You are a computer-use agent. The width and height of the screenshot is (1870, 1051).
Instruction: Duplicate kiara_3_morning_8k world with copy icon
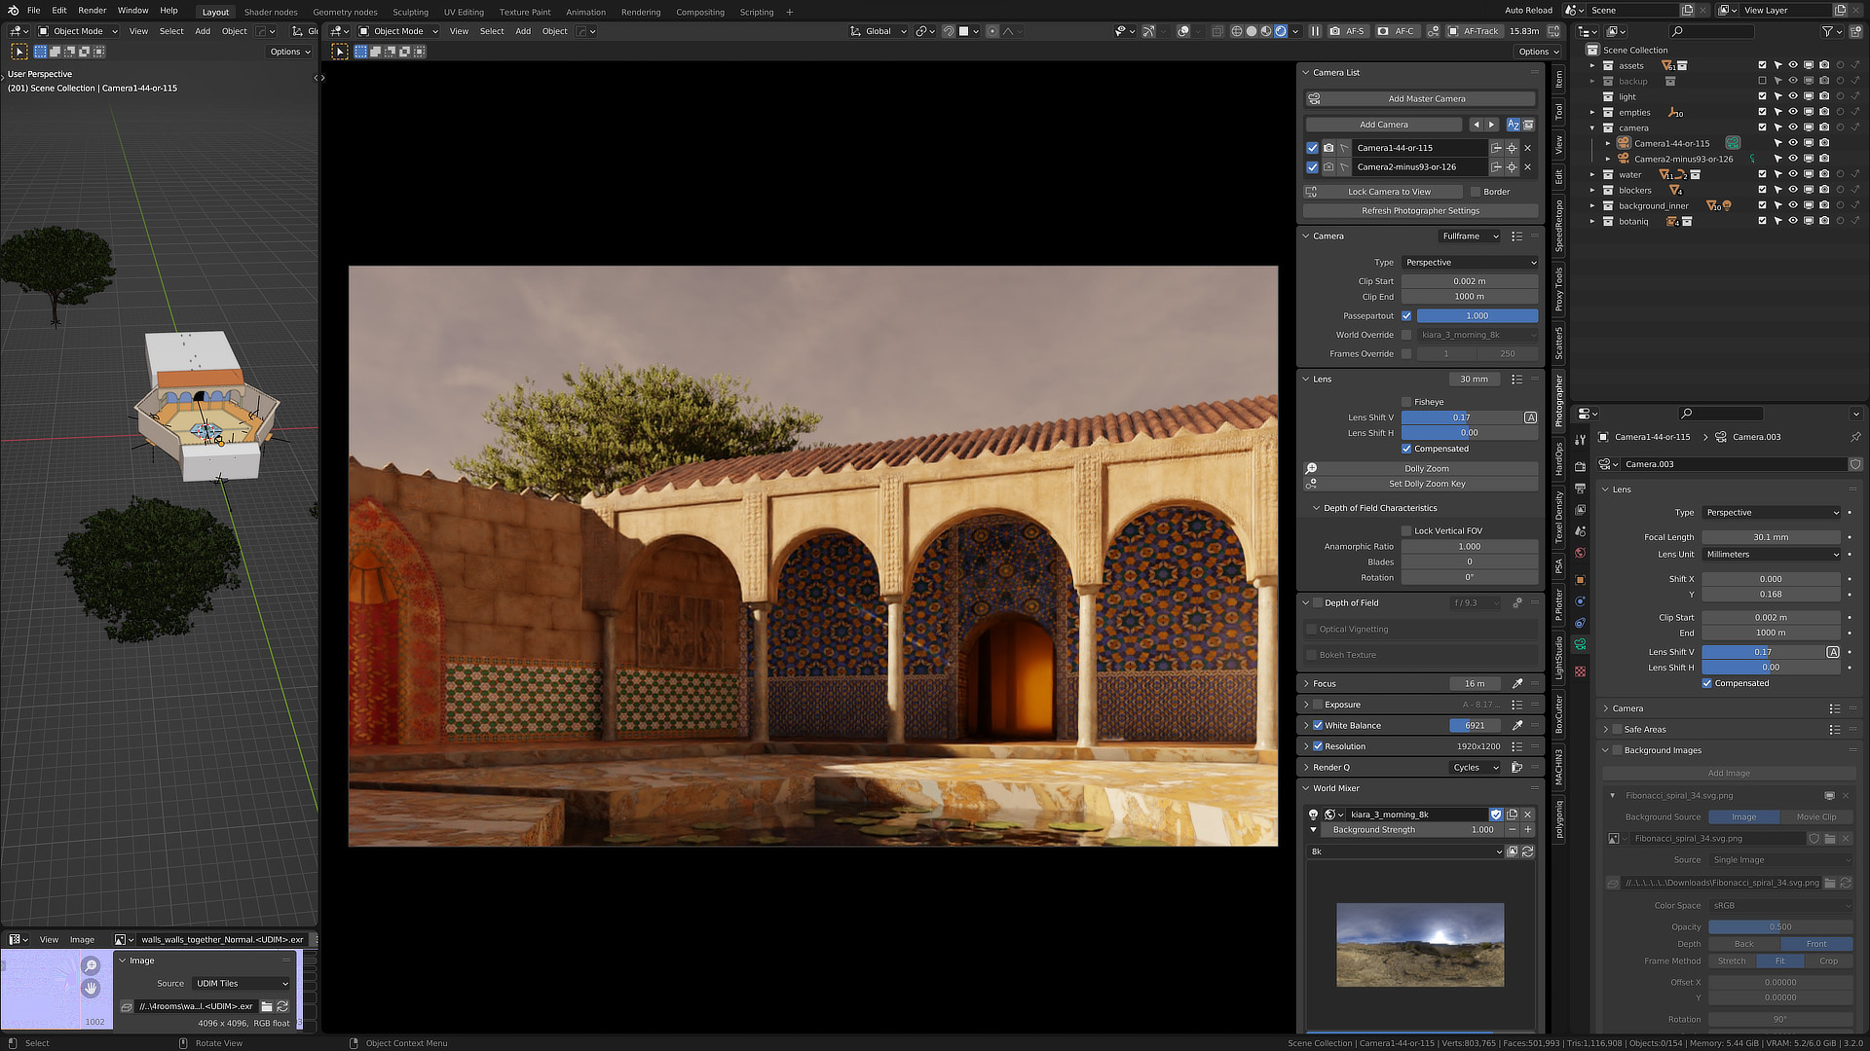(x=1512, y=815)
